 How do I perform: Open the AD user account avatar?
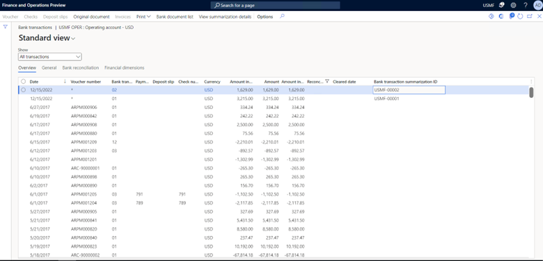[x=538, y=5]
